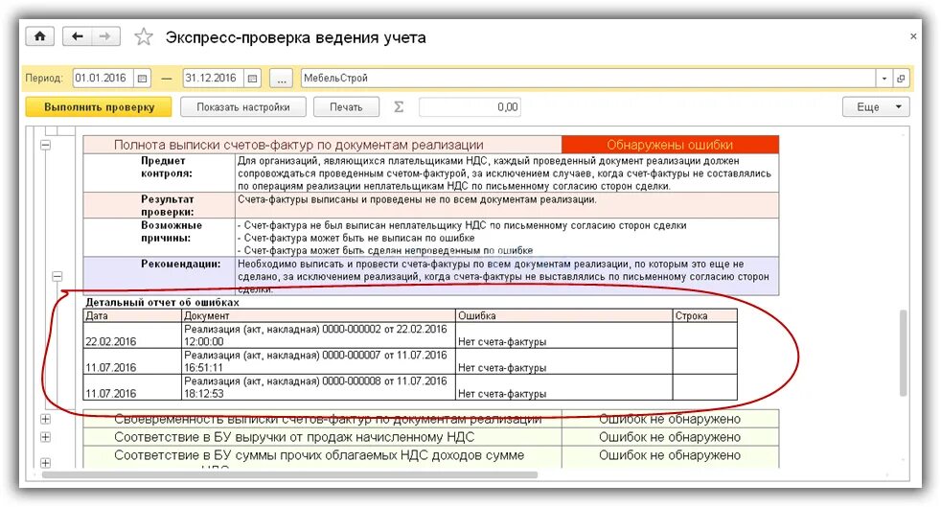Open calendar for start date 01.01.2016
This screenshot has height=507, width=941.
point(142,78)
